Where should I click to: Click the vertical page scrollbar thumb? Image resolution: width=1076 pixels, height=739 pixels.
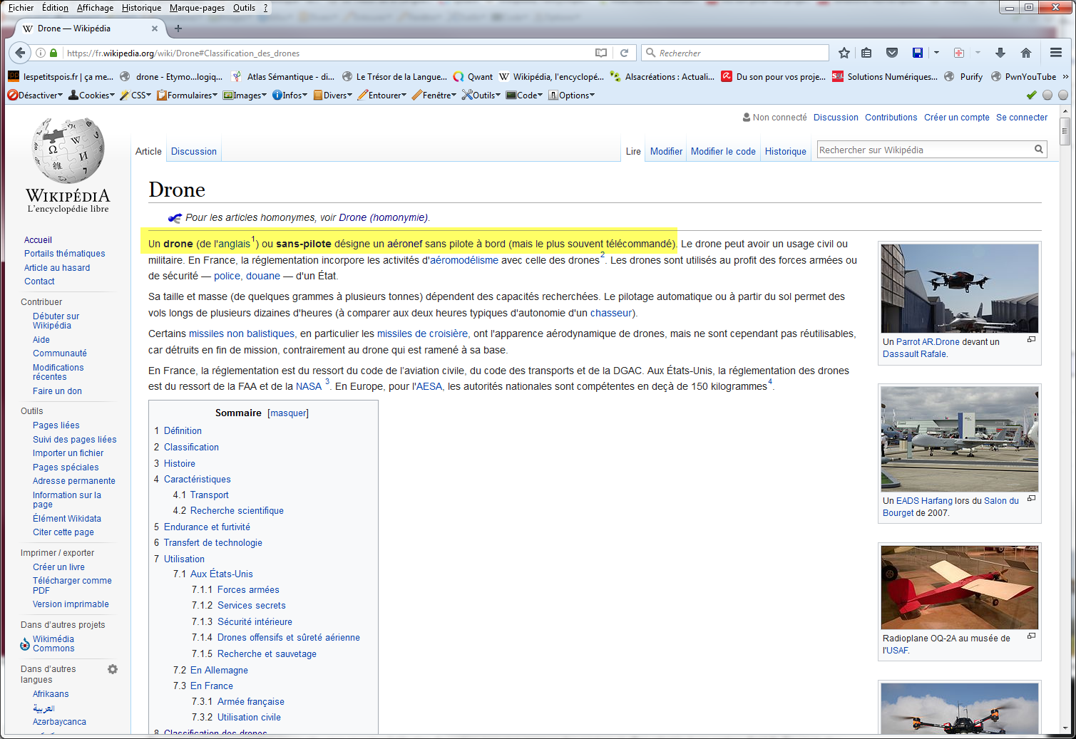[x=1065, y=132]
